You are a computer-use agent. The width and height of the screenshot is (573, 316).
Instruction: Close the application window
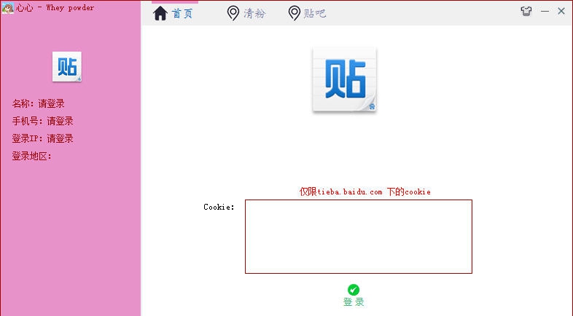point(561,12)
